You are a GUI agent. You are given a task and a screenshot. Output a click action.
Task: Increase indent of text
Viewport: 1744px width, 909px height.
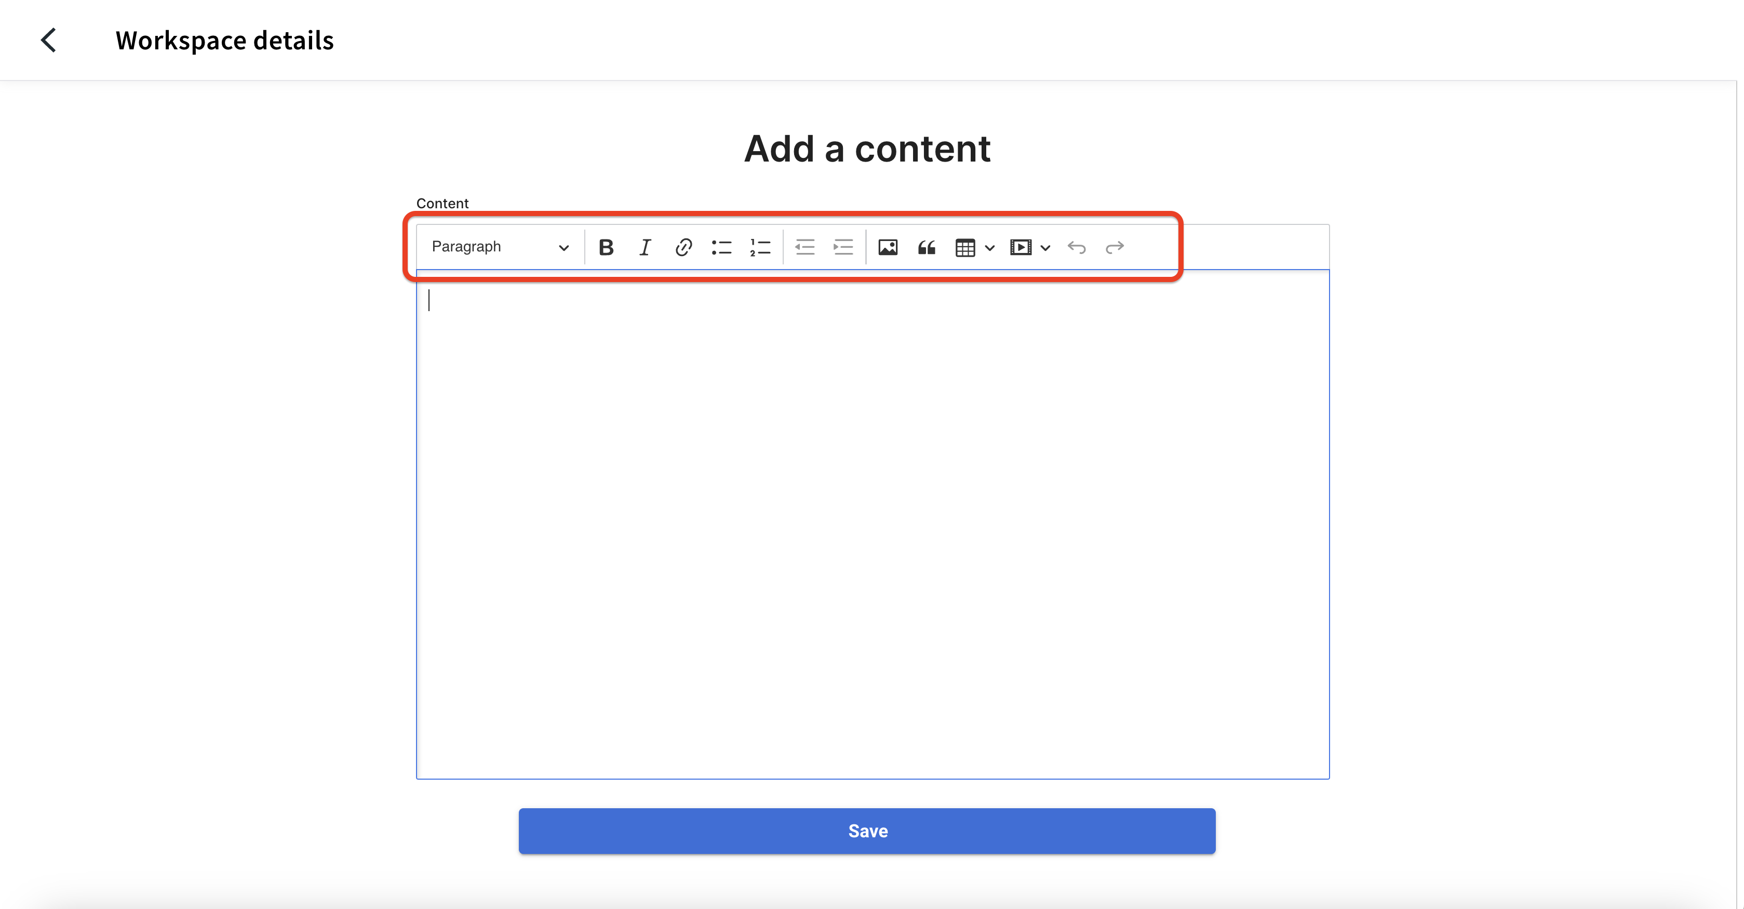pyautogui.click(x=843, y=247)
